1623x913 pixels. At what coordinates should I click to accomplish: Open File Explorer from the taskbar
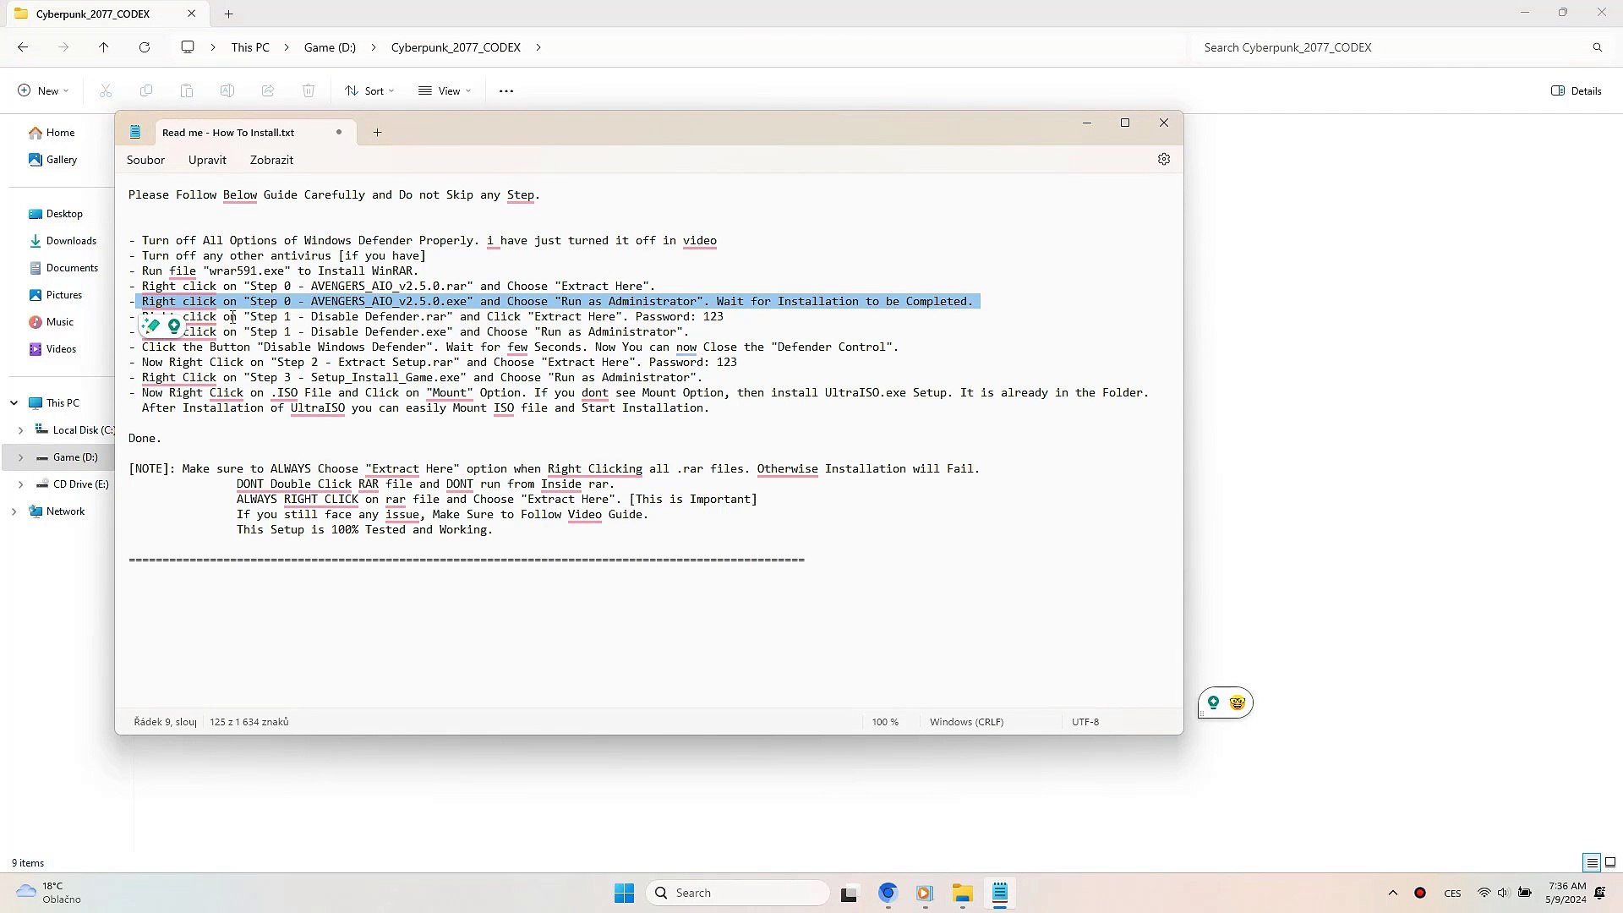click(x=962, y=893)
